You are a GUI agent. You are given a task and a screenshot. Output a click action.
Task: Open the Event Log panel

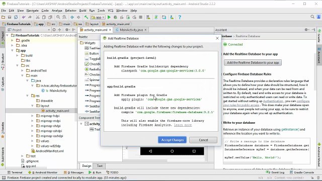[x=275, y=172]
